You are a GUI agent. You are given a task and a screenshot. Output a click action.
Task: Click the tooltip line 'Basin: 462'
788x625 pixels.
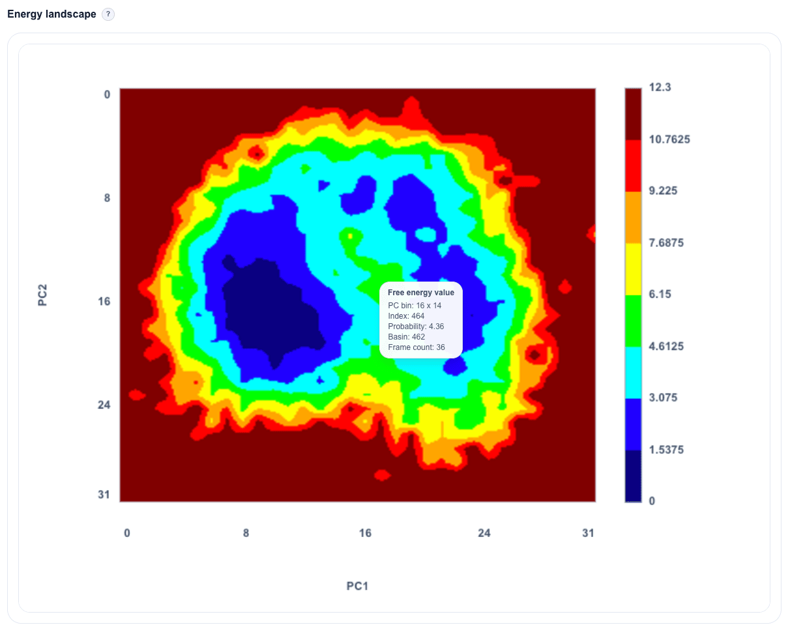click(x=406, y=337)
